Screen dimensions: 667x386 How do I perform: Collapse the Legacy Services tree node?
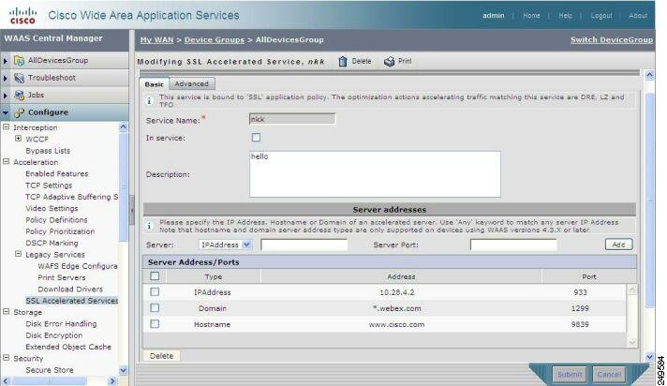tap(18, 254)
